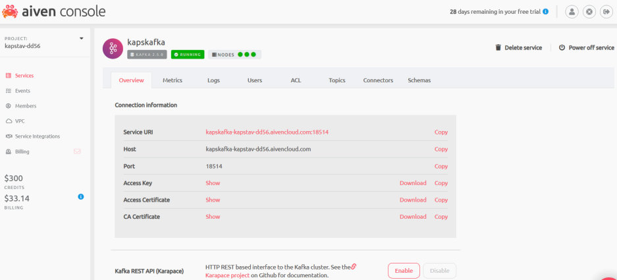Click the port value 18514
Screen dimensions: 617x280
coord(214,167)
